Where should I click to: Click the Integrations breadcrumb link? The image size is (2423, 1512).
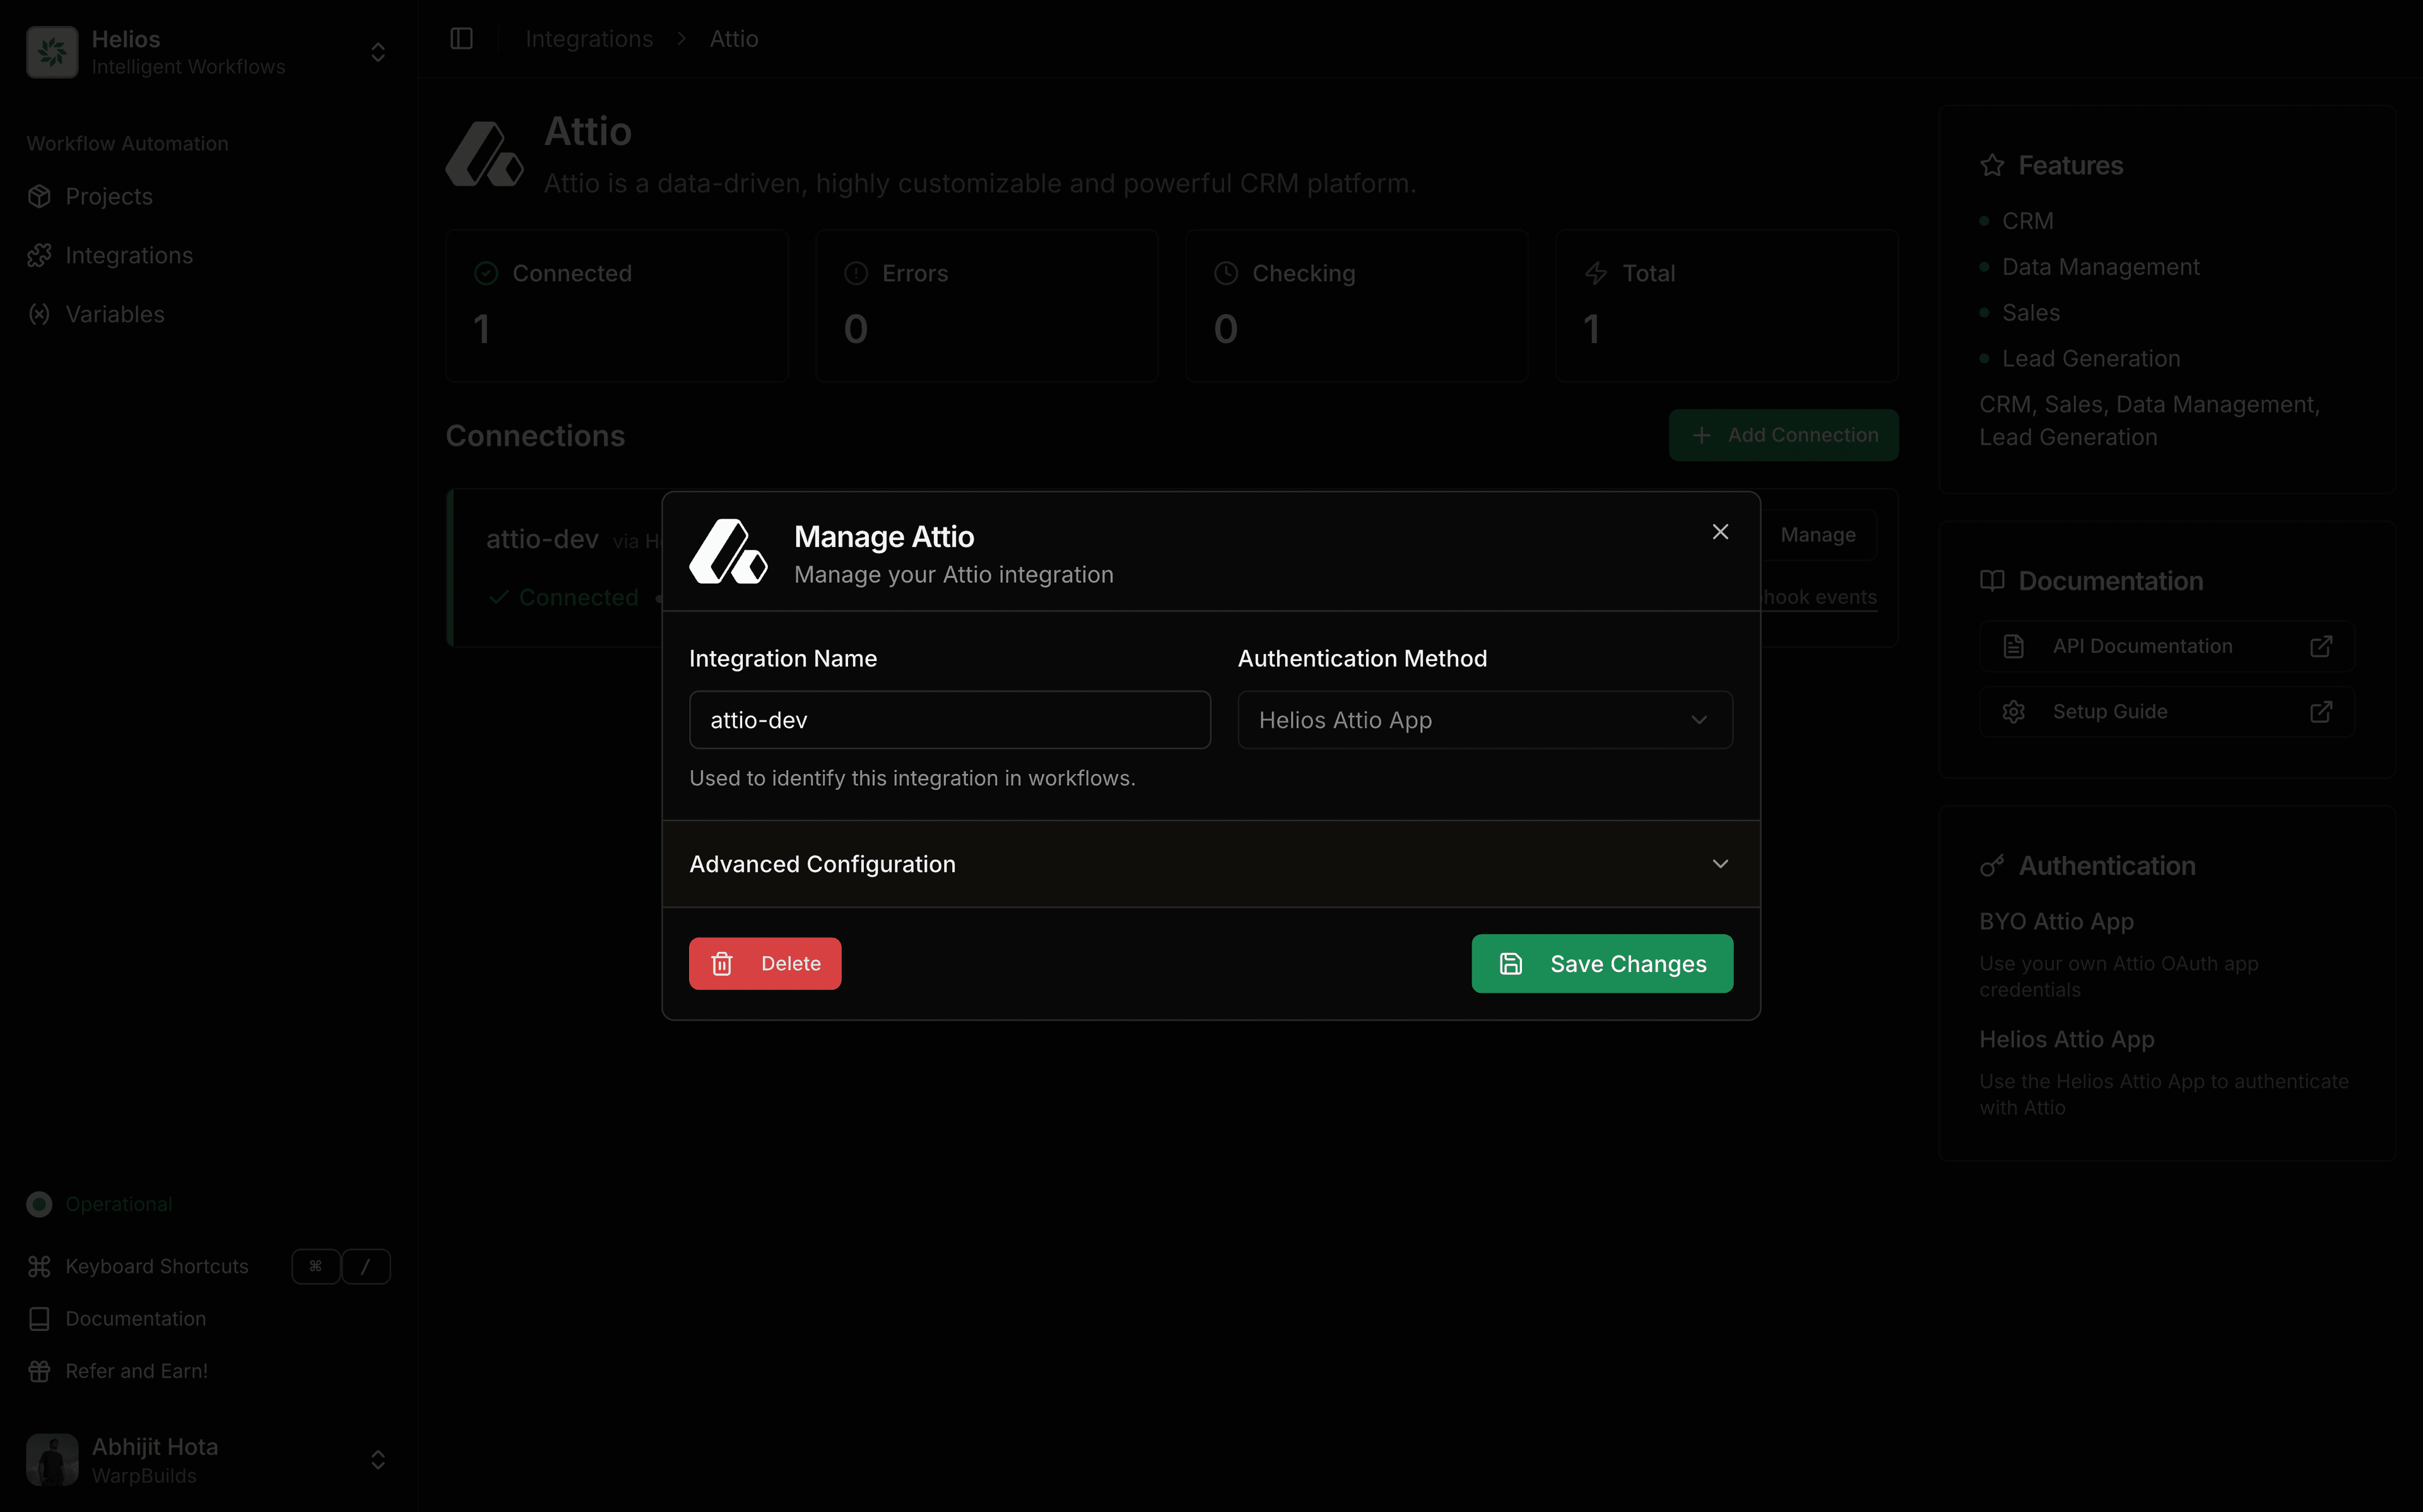pyautogui.click(x=589, y=39)
